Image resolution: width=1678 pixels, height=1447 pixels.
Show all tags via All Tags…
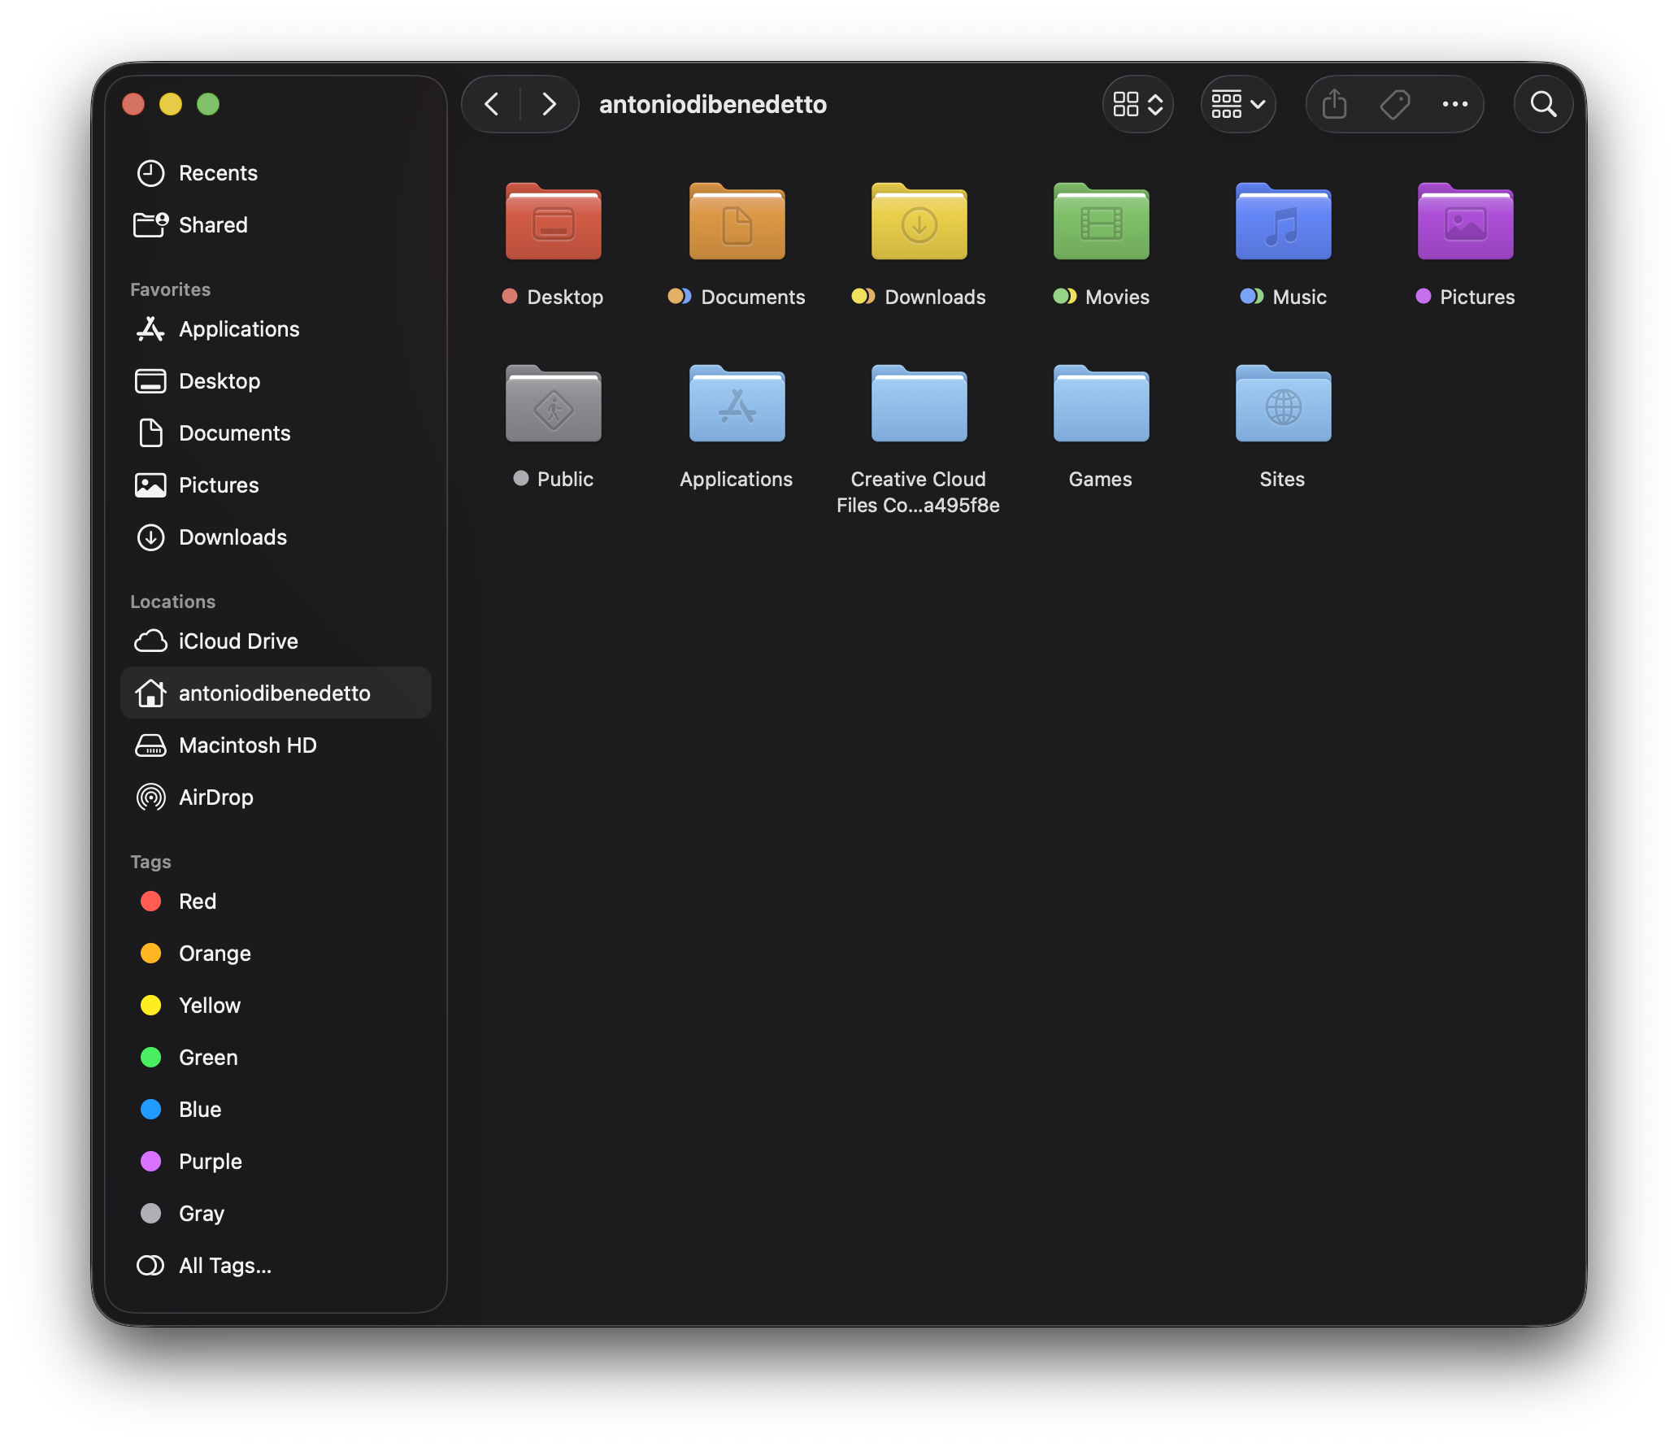224,1265
